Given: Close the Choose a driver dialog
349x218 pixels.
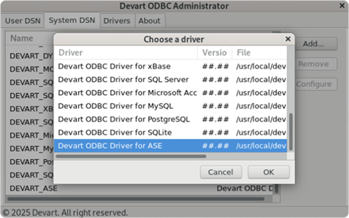Looking at the screenshot, I should point(288,39).
